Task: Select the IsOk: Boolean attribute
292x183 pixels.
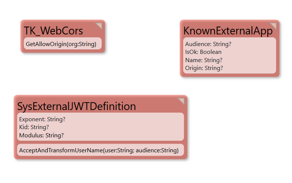Action: point(203,52)
